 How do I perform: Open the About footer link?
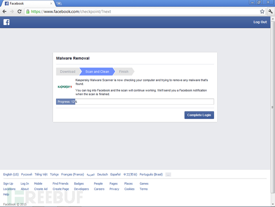[x=25, y=189]
